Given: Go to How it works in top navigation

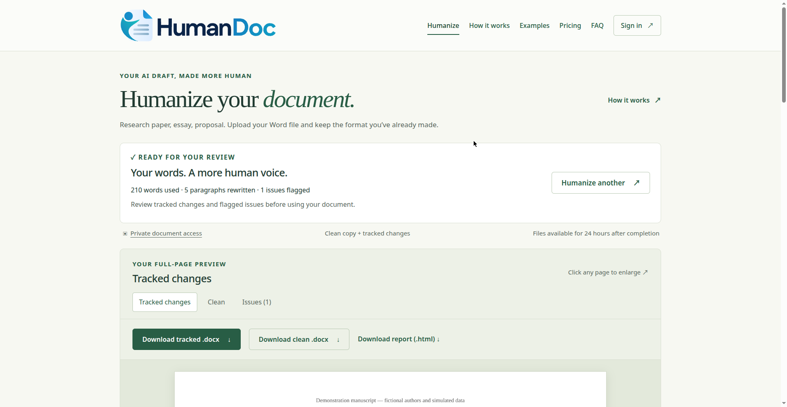Looking at the screenshot, I should point(489,25).
